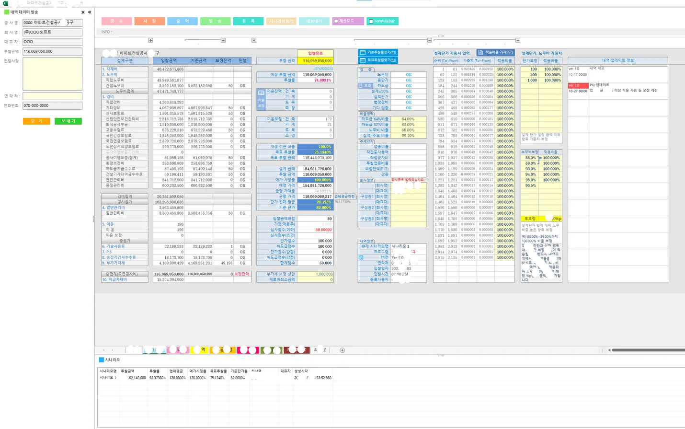Screen dimensions: 685x429
Task: Click the 내보내기 export button
Action: [x=314, y=21]
